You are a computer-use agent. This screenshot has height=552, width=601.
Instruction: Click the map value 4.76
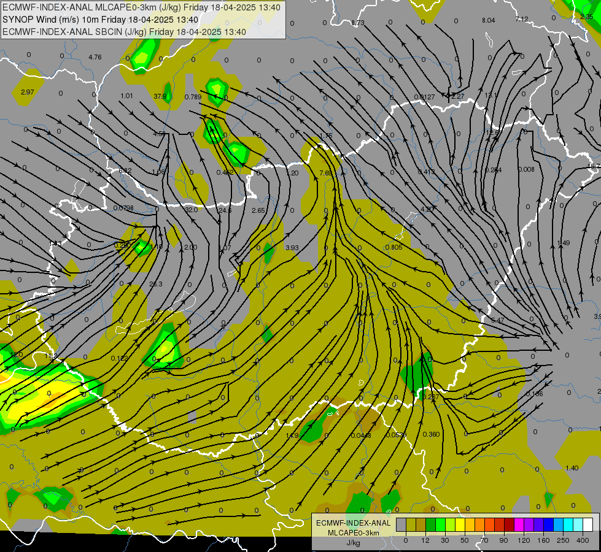point(95,57)
